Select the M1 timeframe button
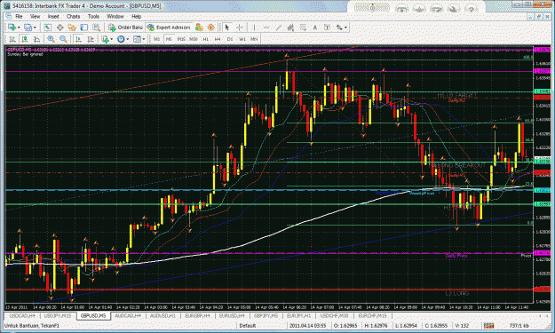 pos(157,39)
